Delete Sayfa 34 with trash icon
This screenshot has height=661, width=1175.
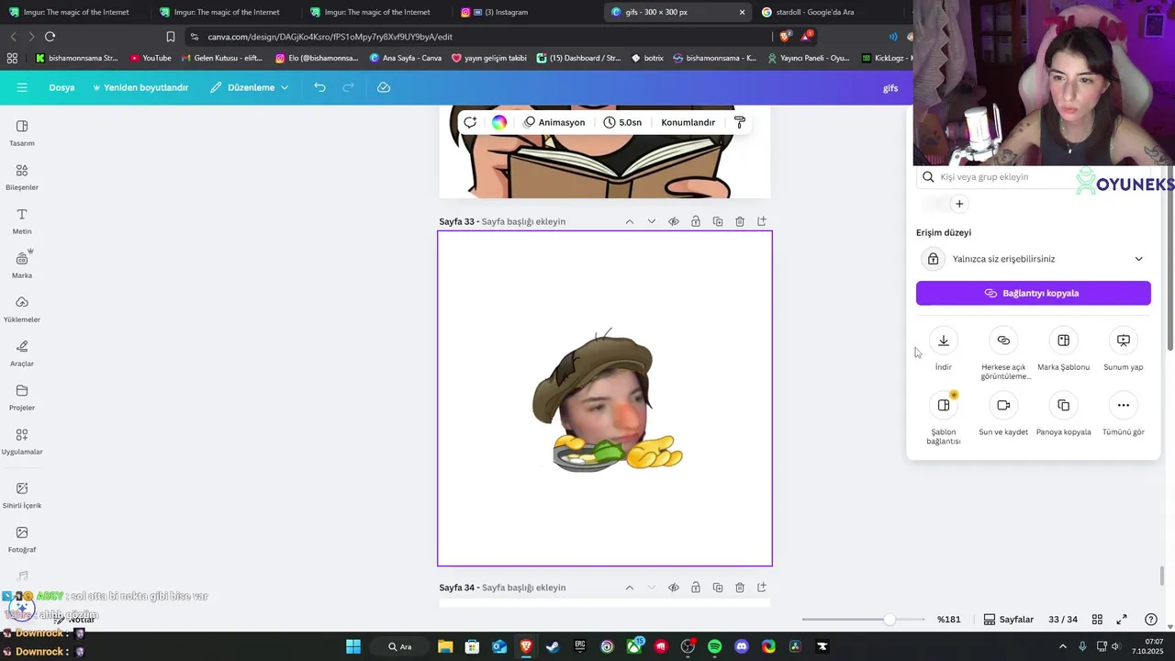pos(740,588)
